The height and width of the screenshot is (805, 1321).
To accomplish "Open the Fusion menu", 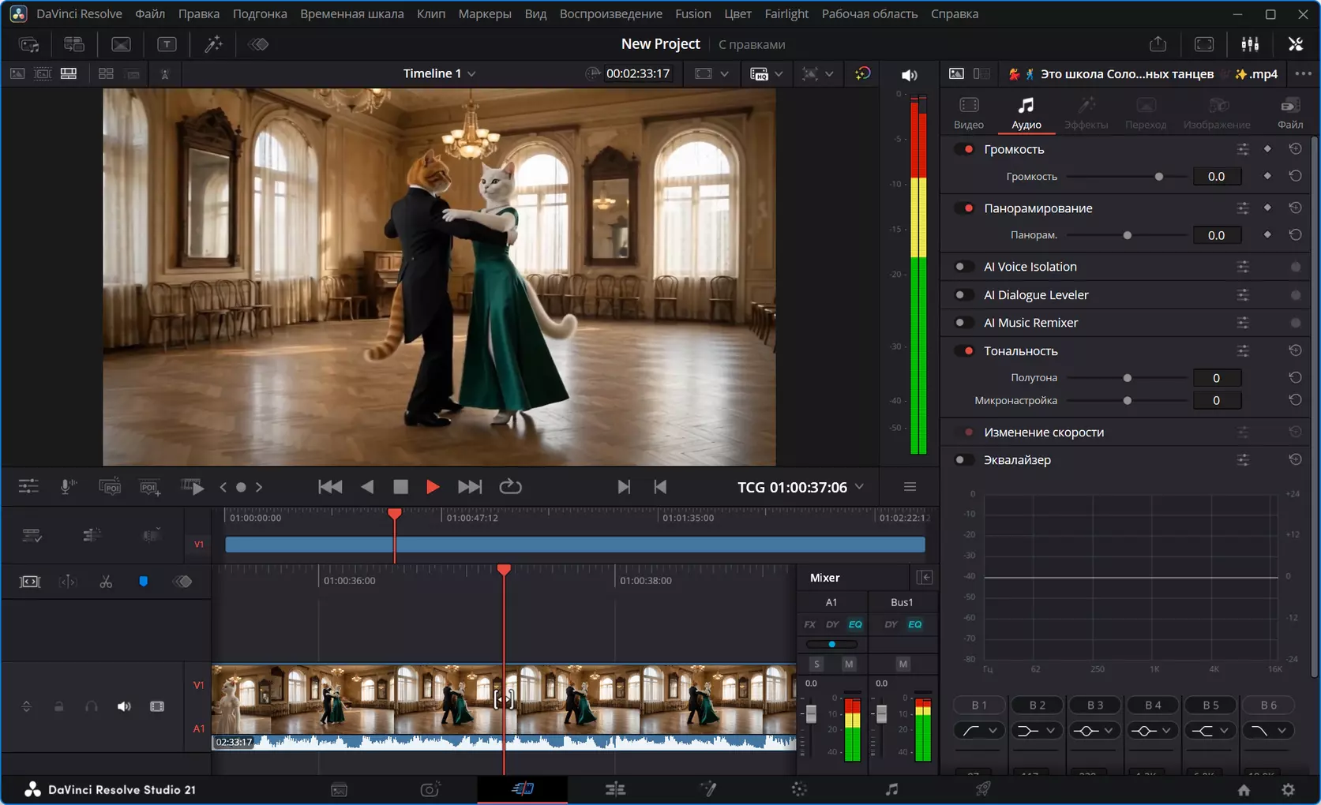I will (x=692, y=14).
